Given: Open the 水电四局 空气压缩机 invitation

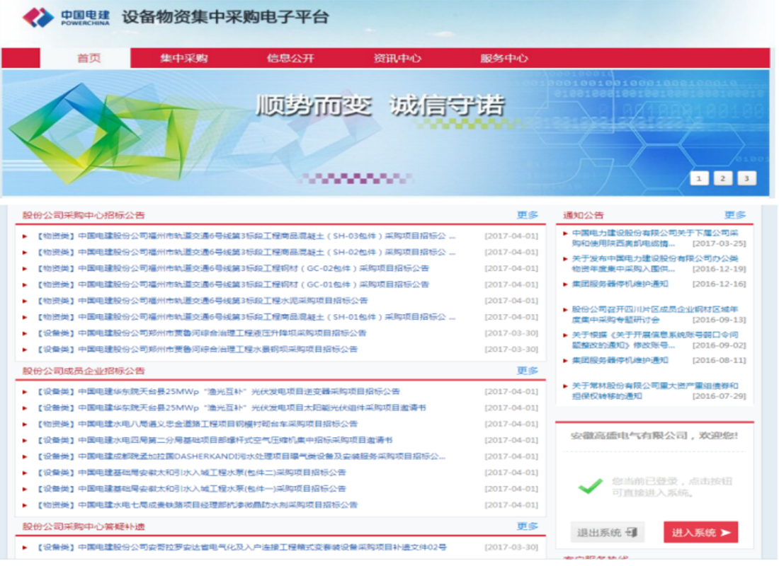Looking at the screenshot, I should [x=215, y=440].
